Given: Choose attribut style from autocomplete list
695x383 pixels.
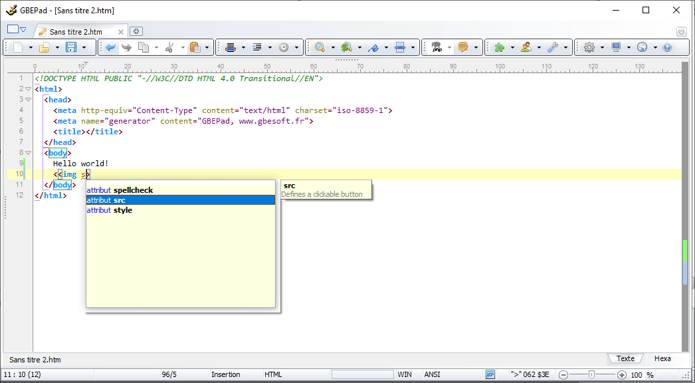Looking at the screenshot, I should point(181,210).
